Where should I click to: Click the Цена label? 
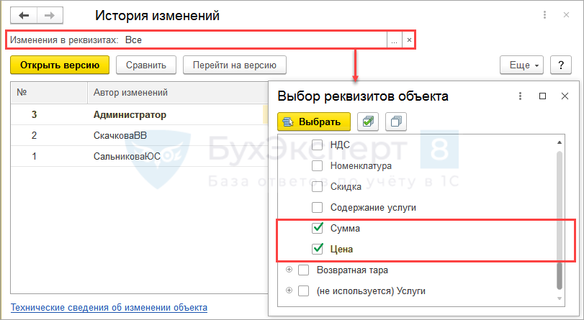(341, 249)
